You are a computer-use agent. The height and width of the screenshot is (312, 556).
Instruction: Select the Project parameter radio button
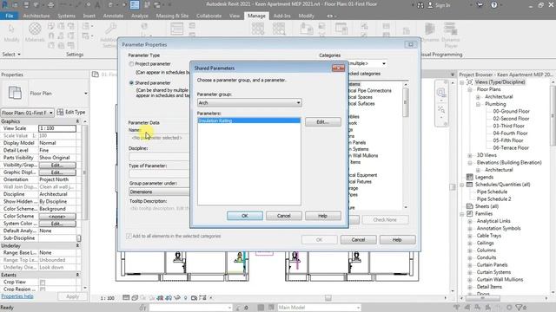tap(131, 64)
